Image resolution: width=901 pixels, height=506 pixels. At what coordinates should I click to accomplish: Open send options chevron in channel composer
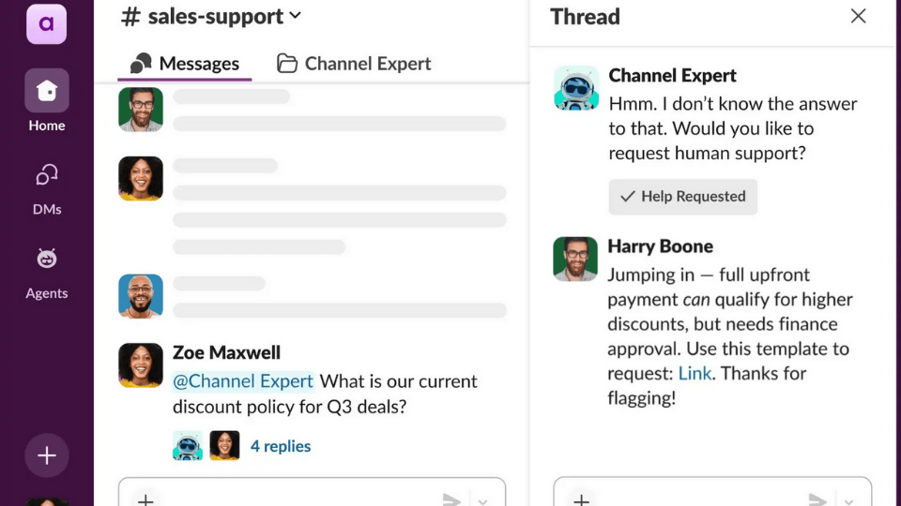click(482, 500)
